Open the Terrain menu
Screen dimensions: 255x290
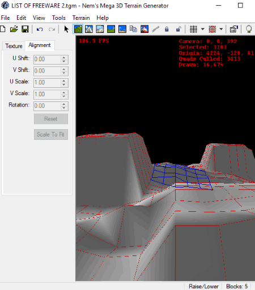tap(81, 18)
